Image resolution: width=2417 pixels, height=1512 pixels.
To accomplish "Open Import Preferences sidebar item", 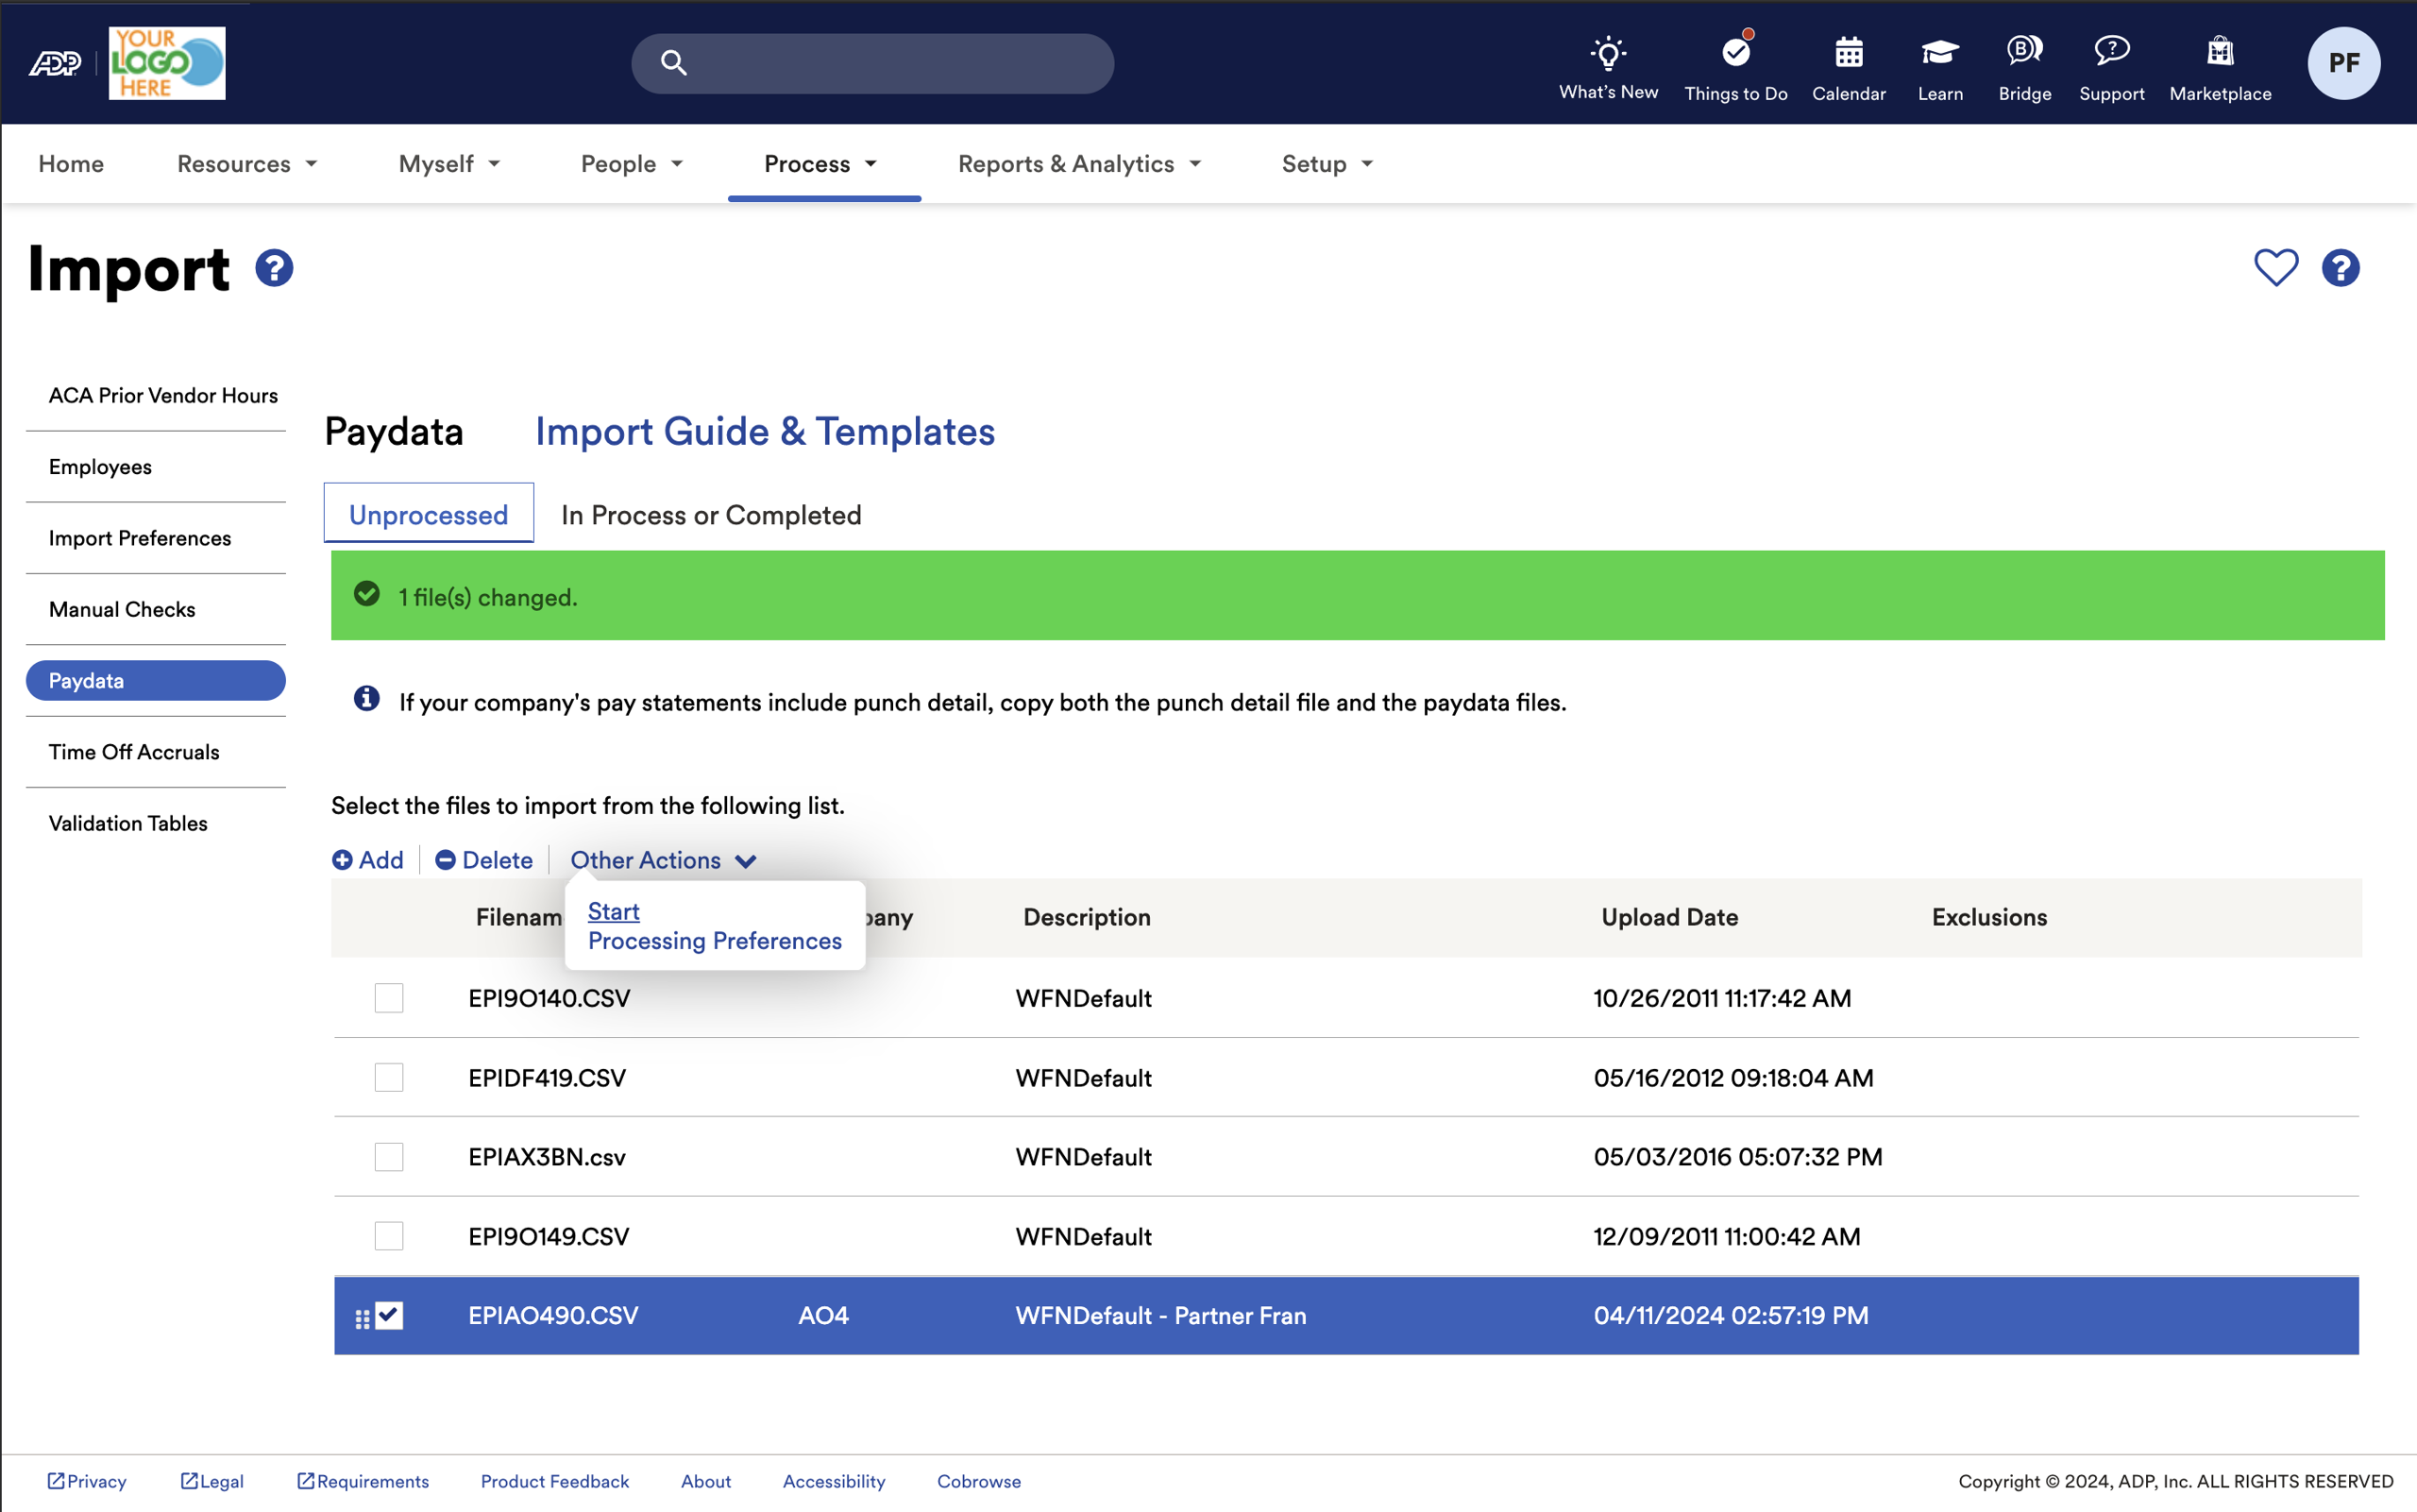I will [140, 538].
